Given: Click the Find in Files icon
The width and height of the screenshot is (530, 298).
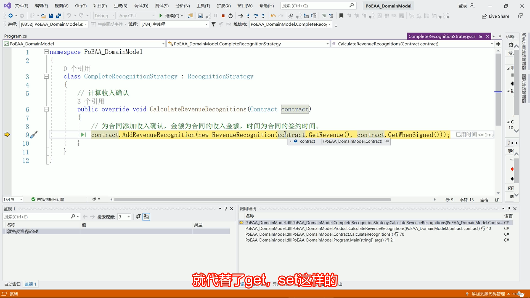Looking at the screenshot, I should [x=190, y=16].
